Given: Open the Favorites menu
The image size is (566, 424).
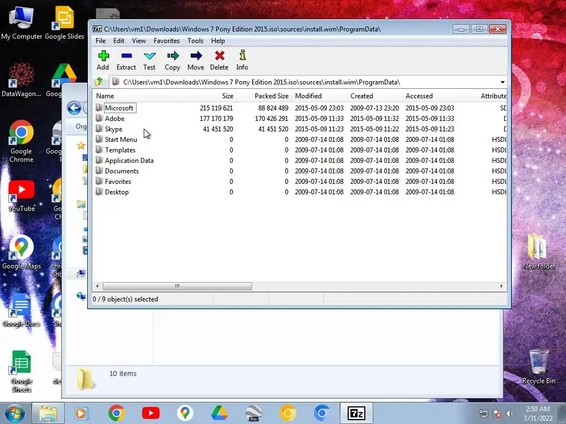Looking at the screenshot, I should click(x=166, y=41).
